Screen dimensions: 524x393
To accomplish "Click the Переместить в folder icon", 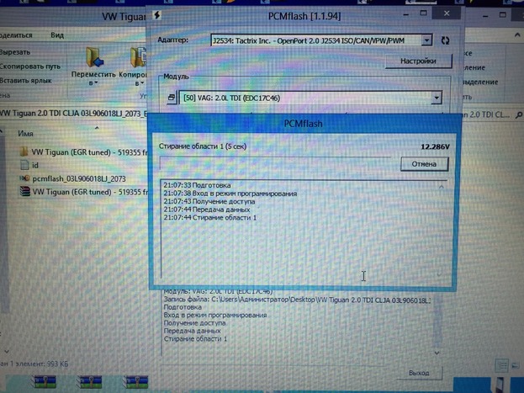I will (94, 58).
